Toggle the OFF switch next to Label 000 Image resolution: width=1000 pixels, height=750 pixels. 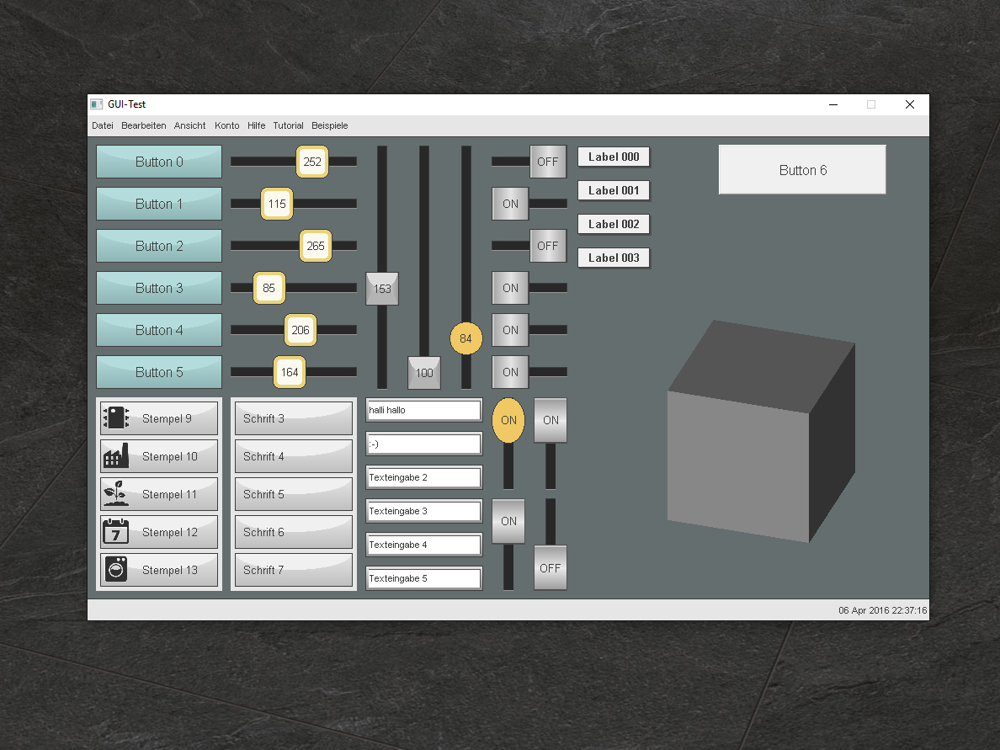(547, 162)
